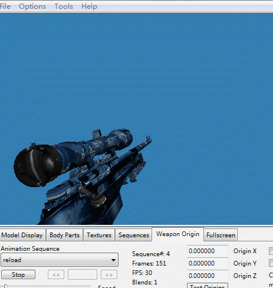Step to previous frame with << button
This screenshot has width=273, height=288.
tap(56, 274)
